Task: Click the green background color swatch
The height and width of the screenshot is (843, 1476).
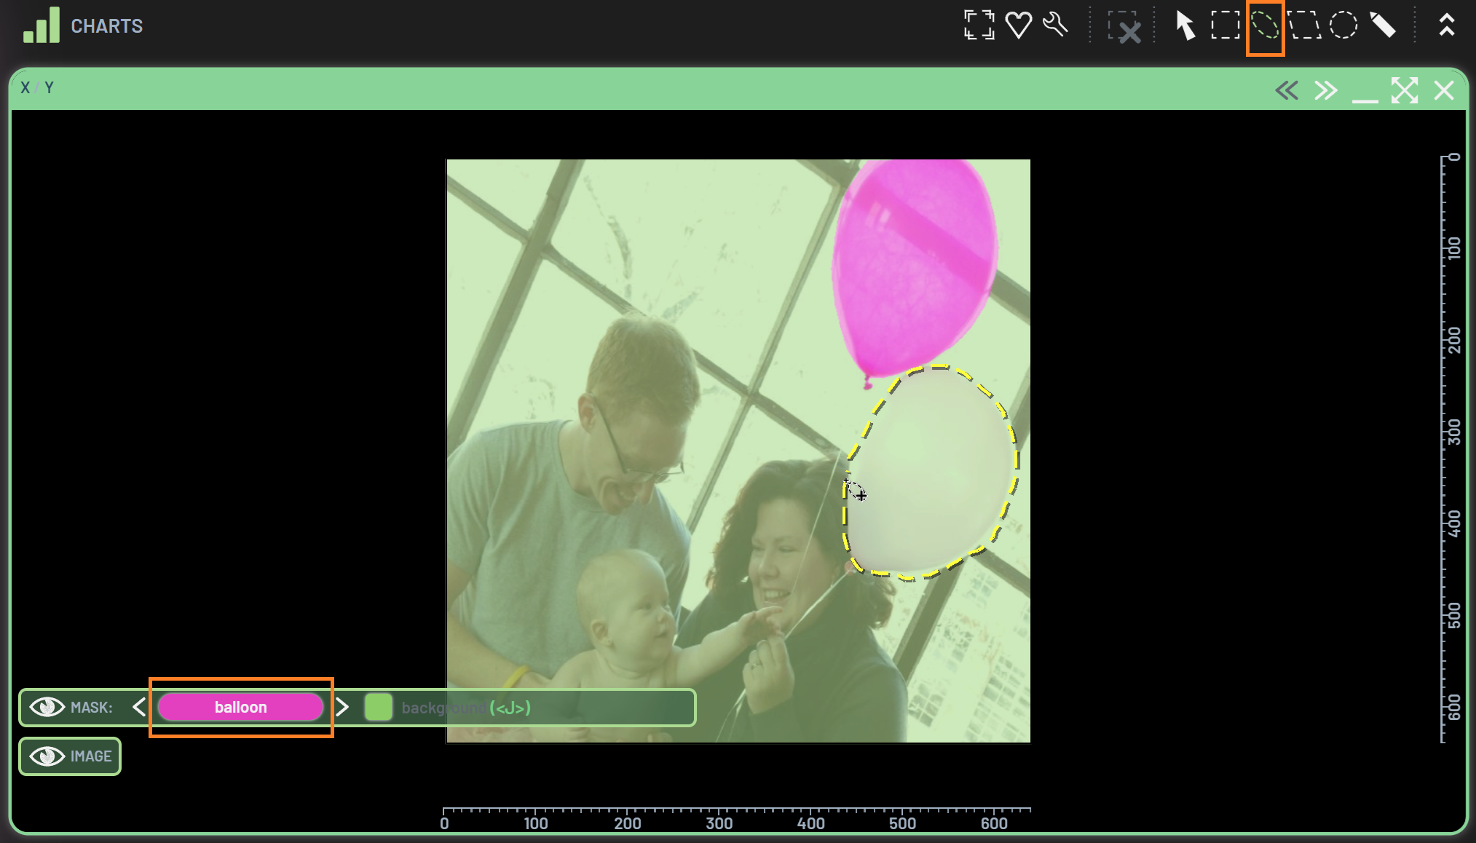Action: 378,707
